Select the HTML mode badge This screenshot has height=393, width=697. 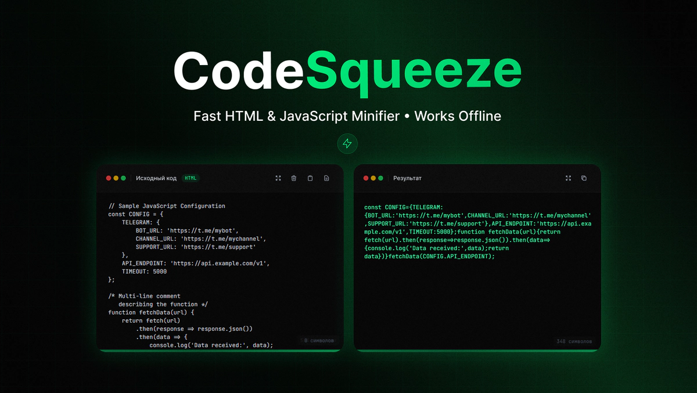coord(191,178)
